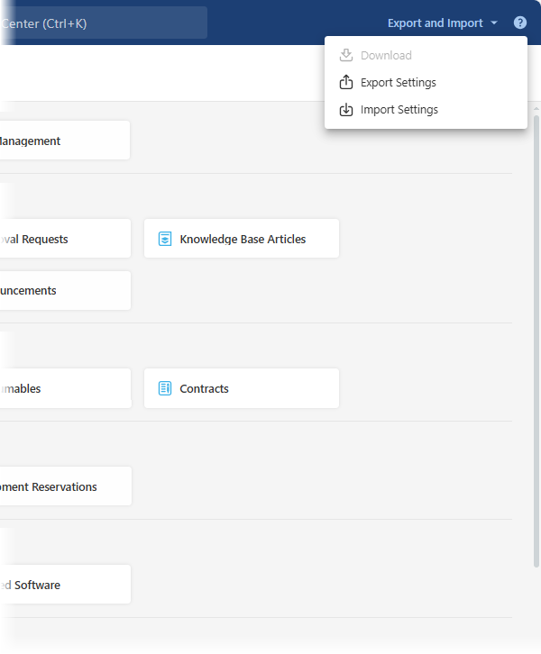This screenshot has height=654, width=541.
Task: Click the Export Settings upload icon
Action: click(x=345, y=83)
